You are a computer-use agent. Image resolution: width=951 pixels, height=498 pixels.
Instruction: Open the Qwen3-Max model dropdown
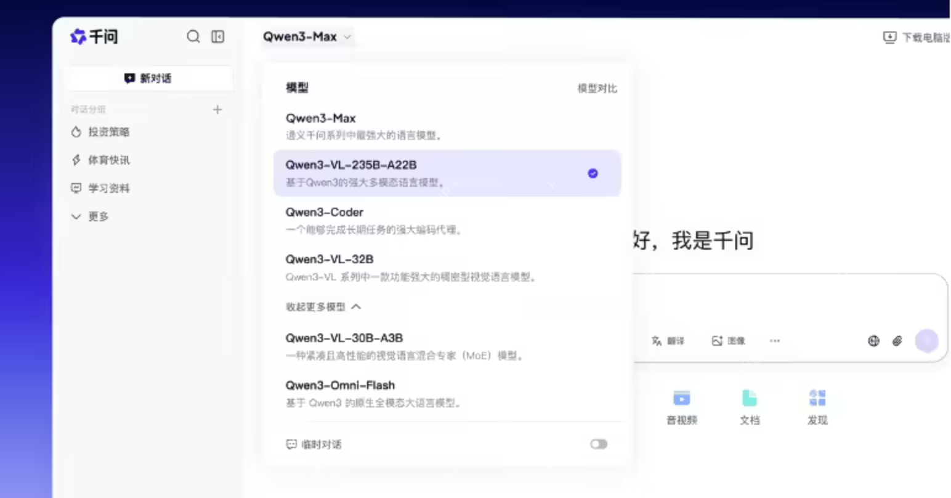(x=307, y=36)
